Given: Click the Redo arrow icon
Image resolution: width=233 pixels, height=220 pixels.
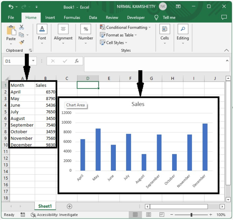Looking at the screenshot, I should click(24, 7).
